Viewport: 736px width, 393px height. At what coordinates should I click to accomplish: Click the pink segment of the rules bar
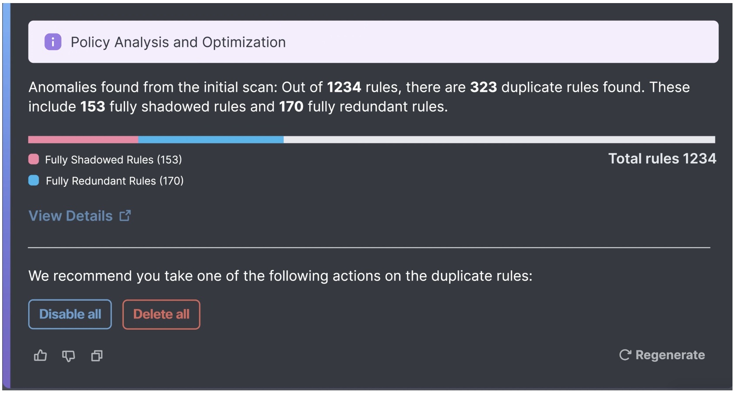[83, 140]
